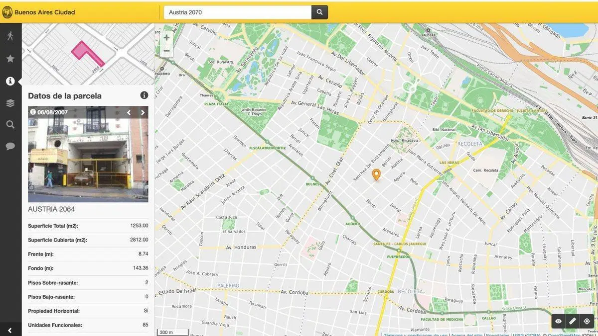The image size is (598, 336).
Task: Click the magnifier search button
Action: [320, 12]
